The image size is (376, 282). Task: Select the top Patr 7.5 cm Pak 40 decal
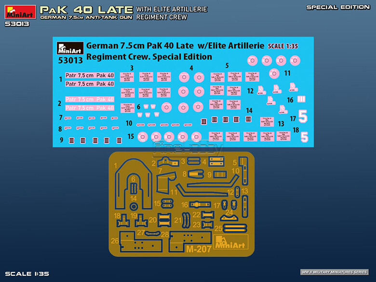tap(90, 76)
